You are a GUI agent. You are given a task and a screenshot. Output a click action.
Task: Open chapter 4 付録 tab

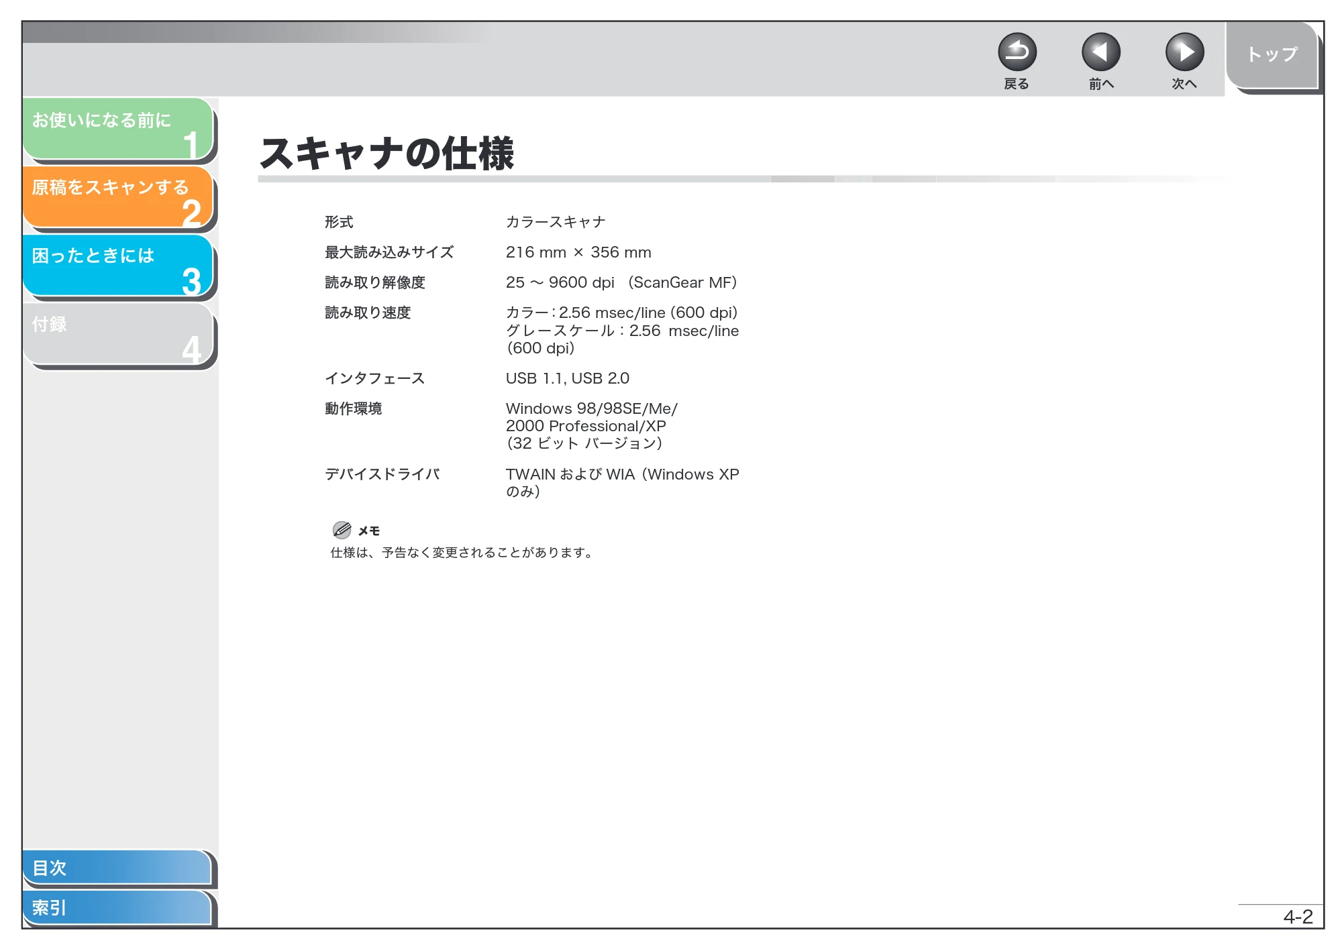(x=118, y=334)
